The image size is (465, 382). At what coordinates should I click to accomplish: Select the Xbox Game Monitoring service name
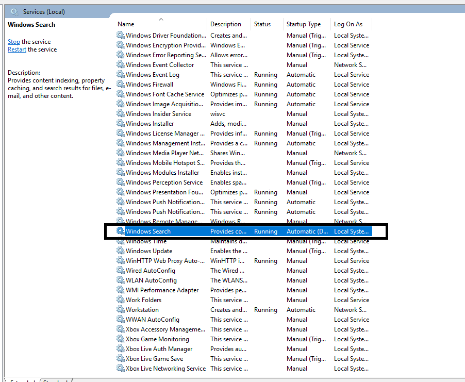pyautogui.click(x=157, y=339)
